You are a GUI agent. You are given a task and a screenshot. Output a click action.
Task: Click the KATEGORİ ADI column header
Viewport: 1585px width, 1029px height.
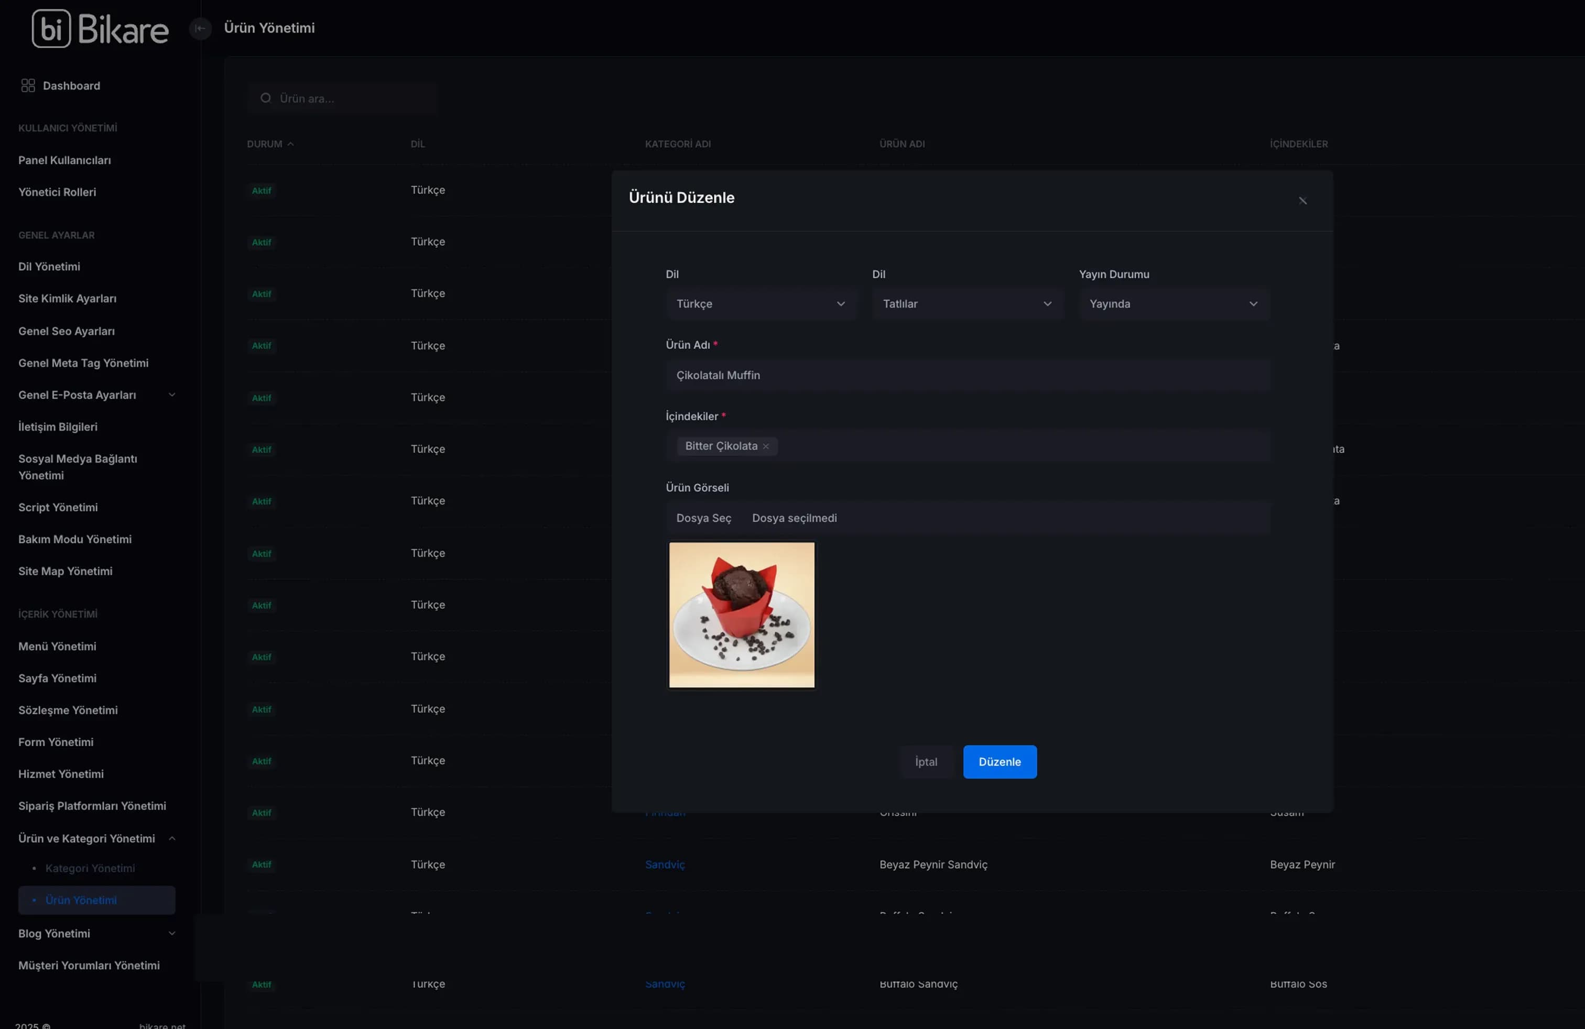click(677, 144)
